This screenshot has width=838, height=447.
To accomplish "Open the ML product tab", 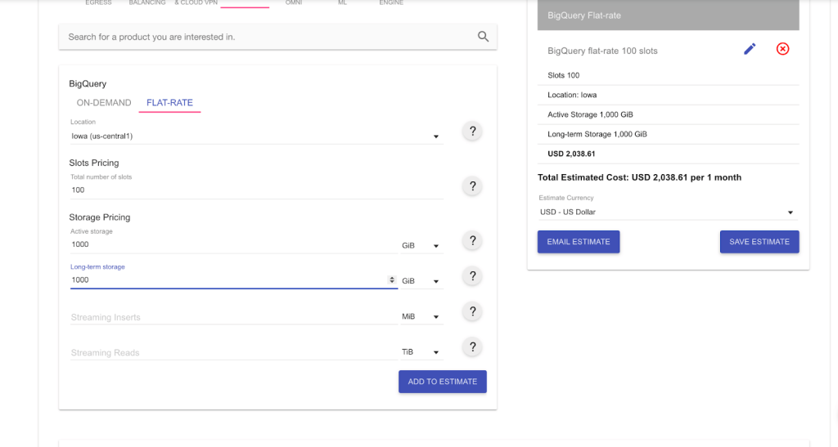I will [342, 2].
